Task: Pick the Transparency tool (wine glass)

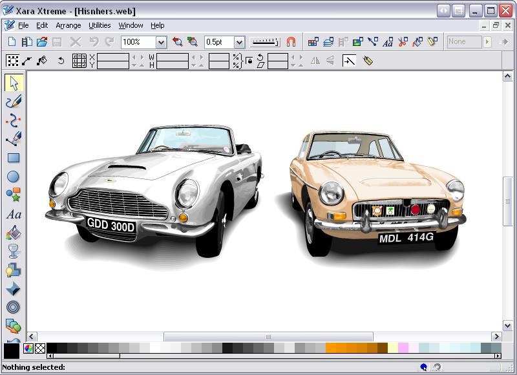Action: tap(13, 252)
